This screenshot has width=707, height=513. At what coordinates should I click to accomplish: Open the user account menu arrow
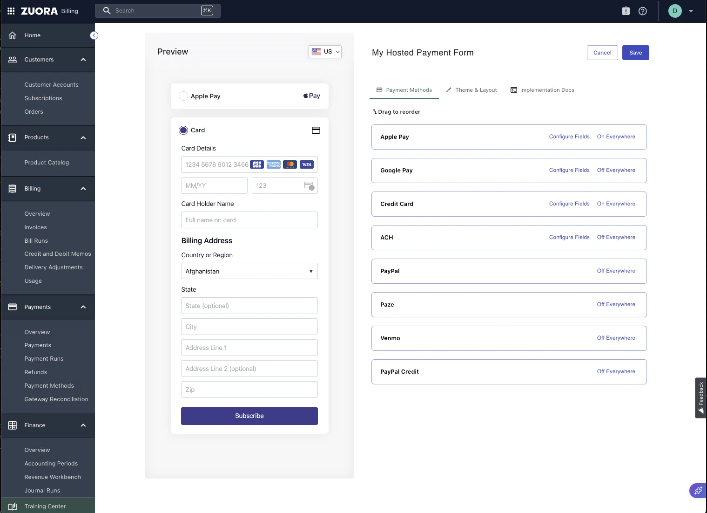(691, 11)
